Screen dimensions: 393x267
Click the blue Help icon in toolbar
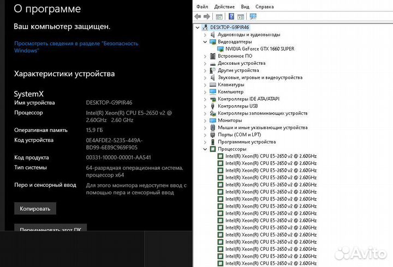(x=231, y=17)
